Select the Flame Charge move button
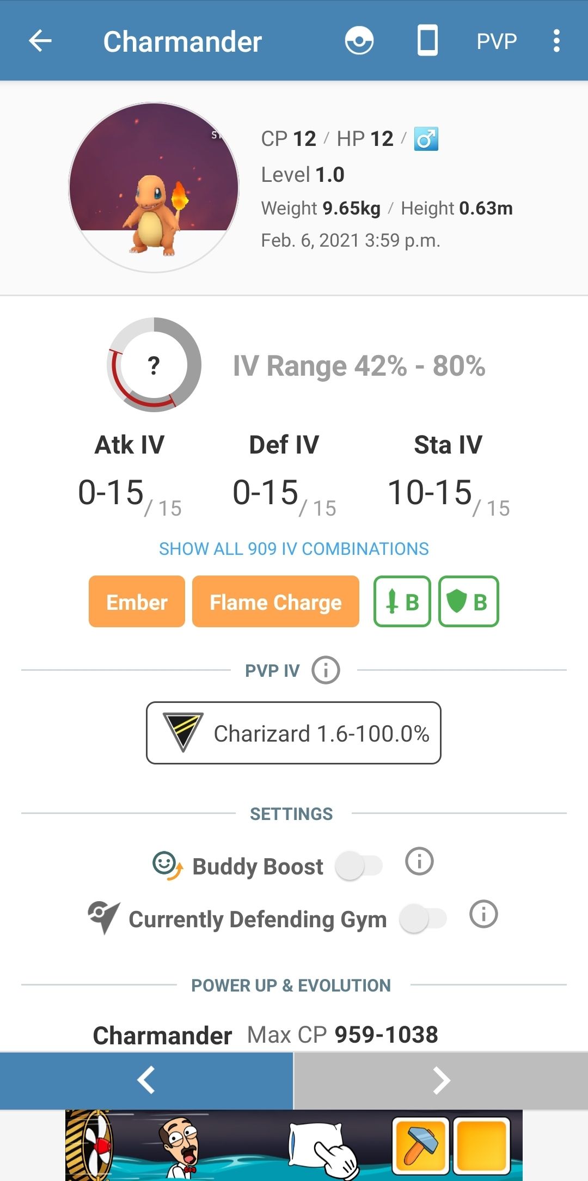Viewport: 588px width, 1181px height. 275,602
